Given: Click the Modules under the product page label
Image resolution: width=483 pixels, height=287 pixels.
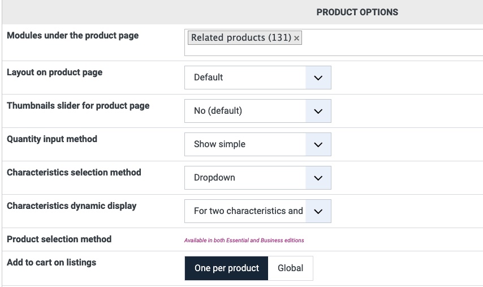Looking at the screenshot, I should pyautogui.click(x=72, y=36).
